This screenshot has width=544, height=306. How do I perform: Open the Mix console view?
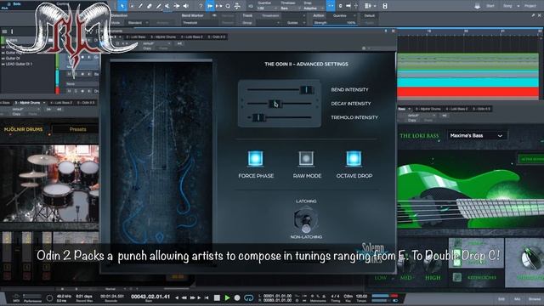click(518, 298)
